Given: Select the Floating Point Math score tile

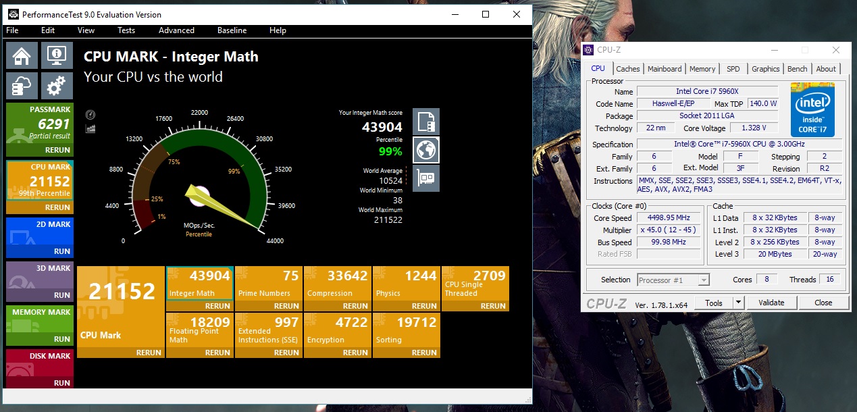Looking at the screenshot, I should pos(200,330).
